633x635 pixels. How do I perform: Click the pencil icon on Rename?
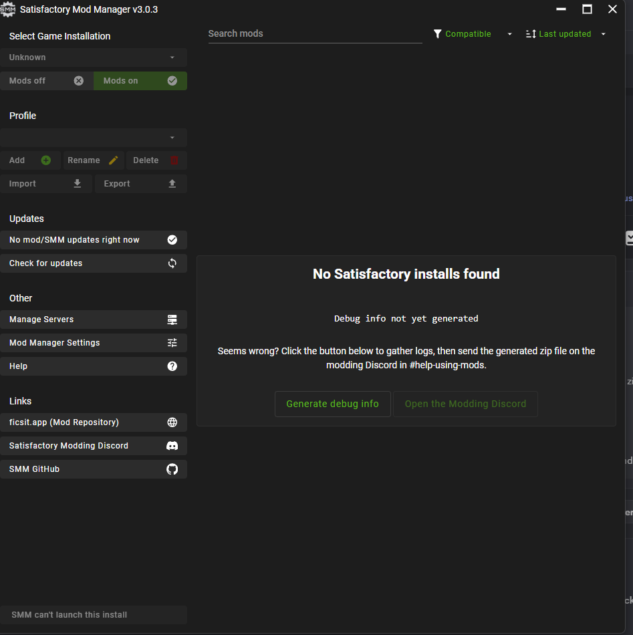(114, 160)
